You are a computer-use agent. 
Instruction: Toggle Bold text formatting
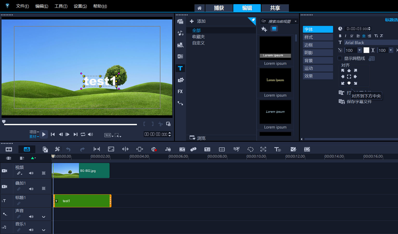coord(340,36)
